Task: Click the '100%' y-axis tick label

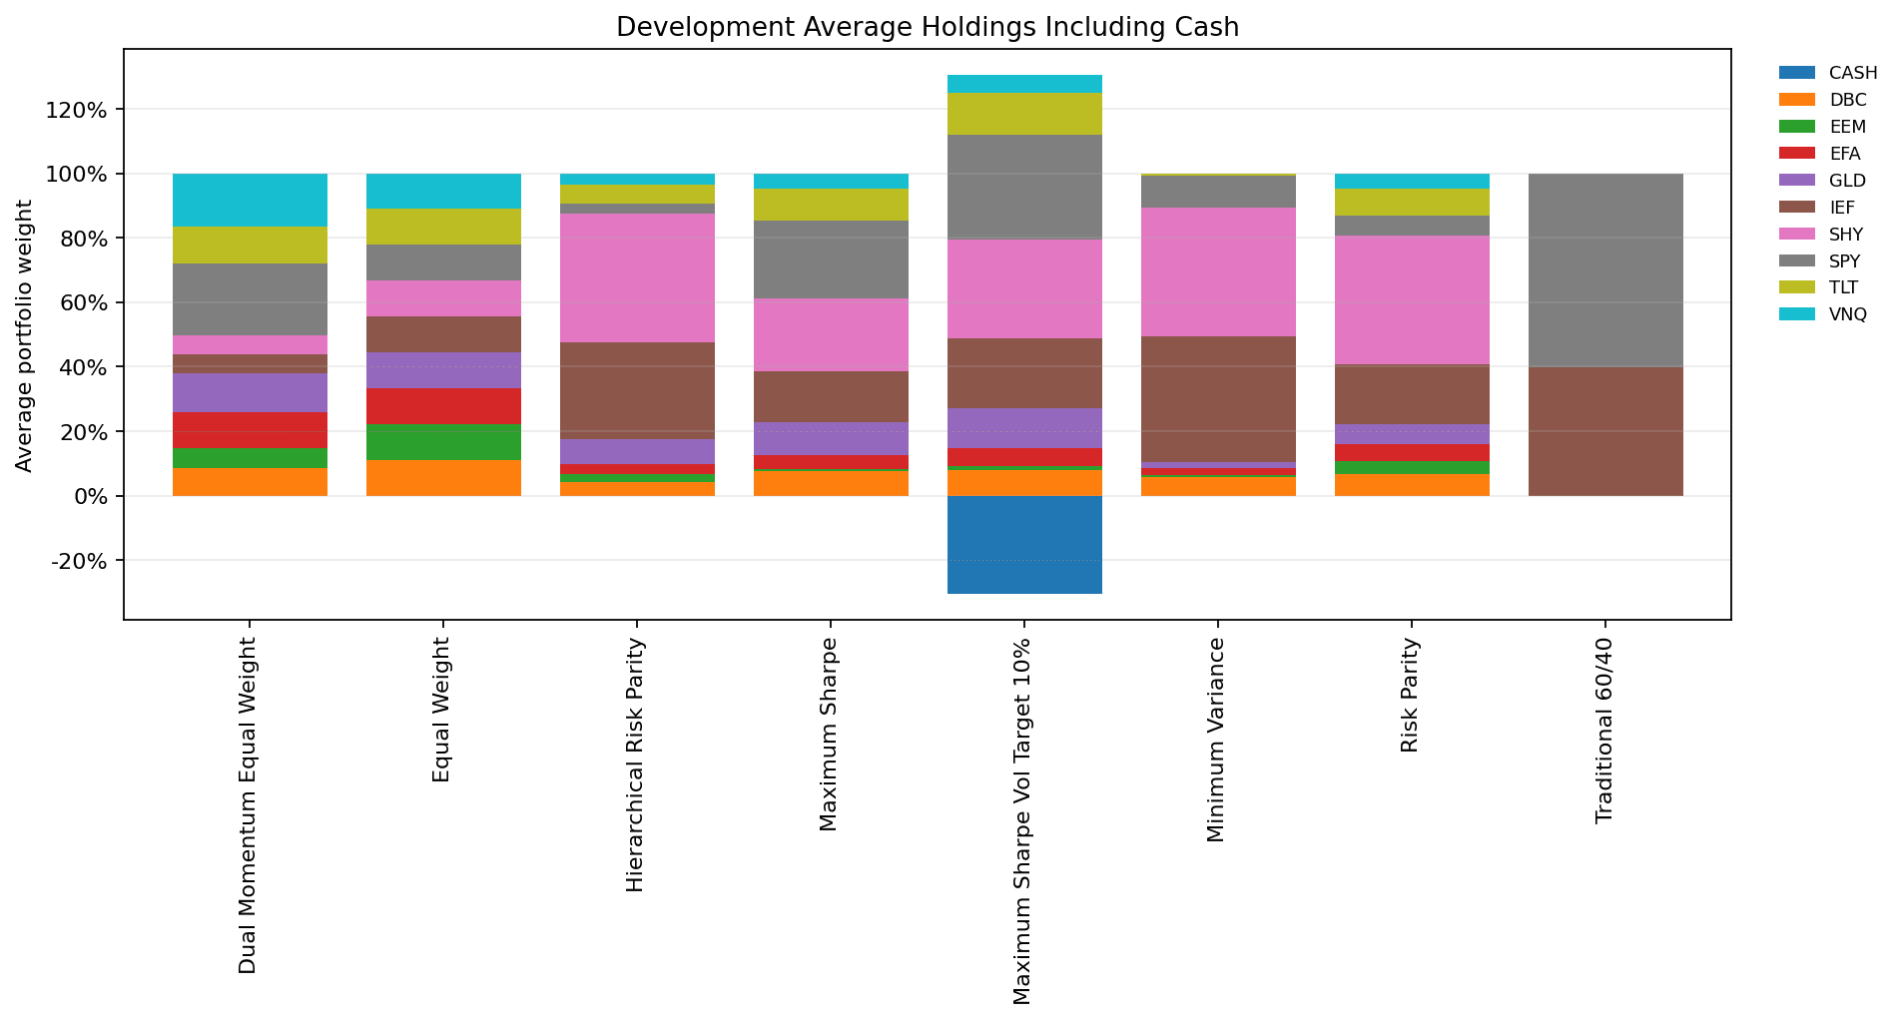Action: [77, 174]
